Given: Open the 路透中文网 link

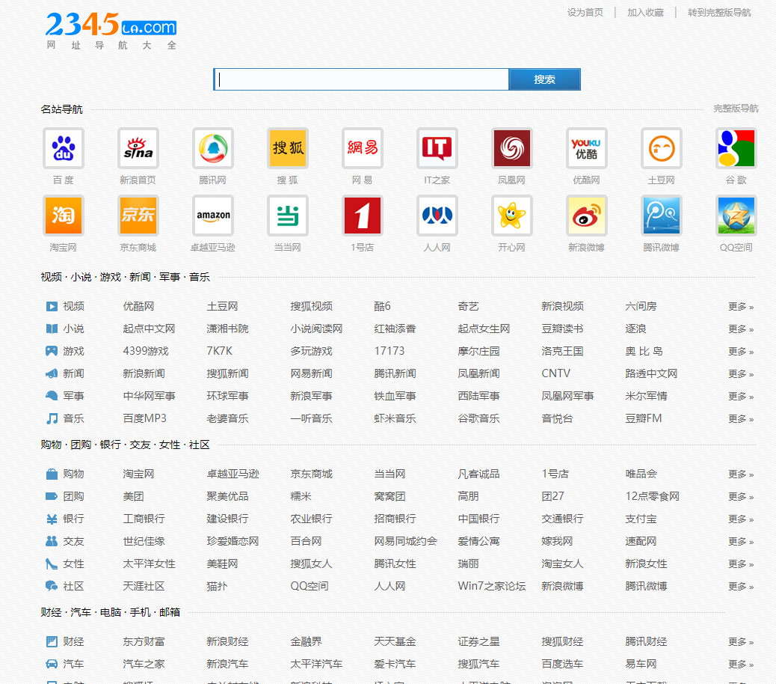Looking at the screenshot, I should [x=651, y=374].
